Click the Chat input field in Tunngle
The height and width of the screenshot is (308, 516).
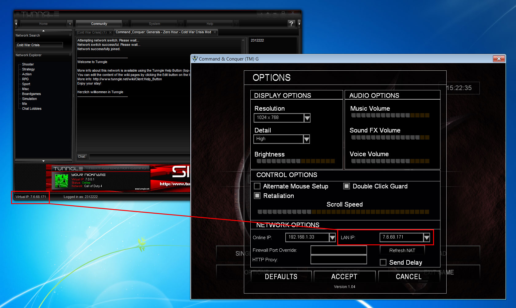pos(140,156)
